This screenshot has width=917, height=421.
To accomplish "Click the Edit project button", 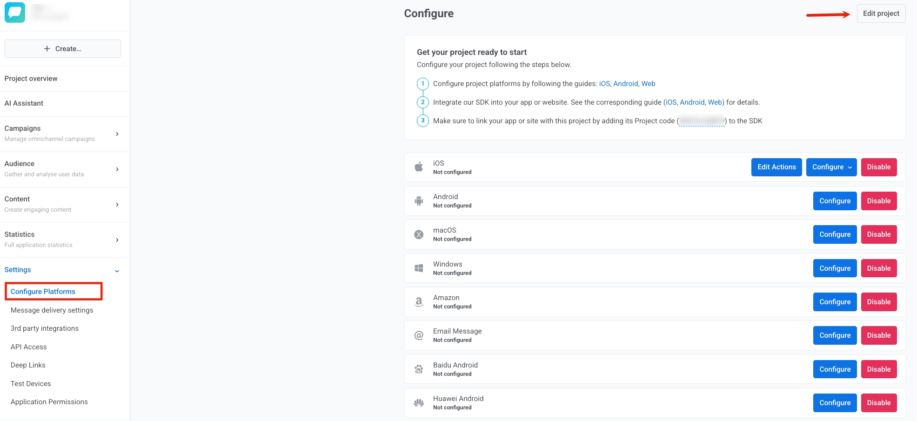I will click(881, 13).
